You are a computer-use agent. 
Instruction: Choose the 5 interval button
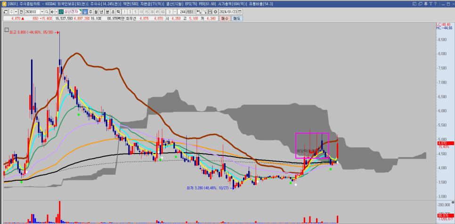click(x=136, y=12)
